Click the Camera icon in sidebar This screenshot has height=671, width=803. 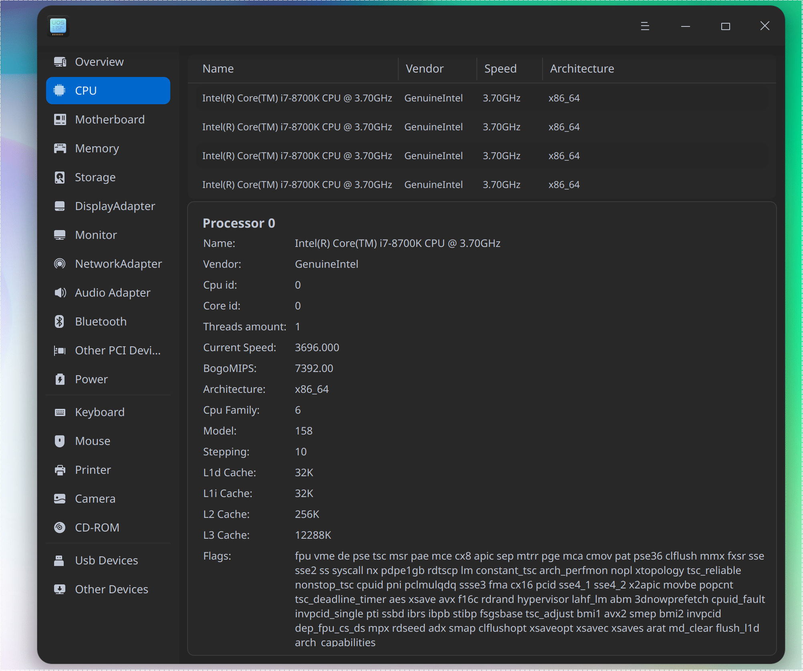(x=60, y=499)
